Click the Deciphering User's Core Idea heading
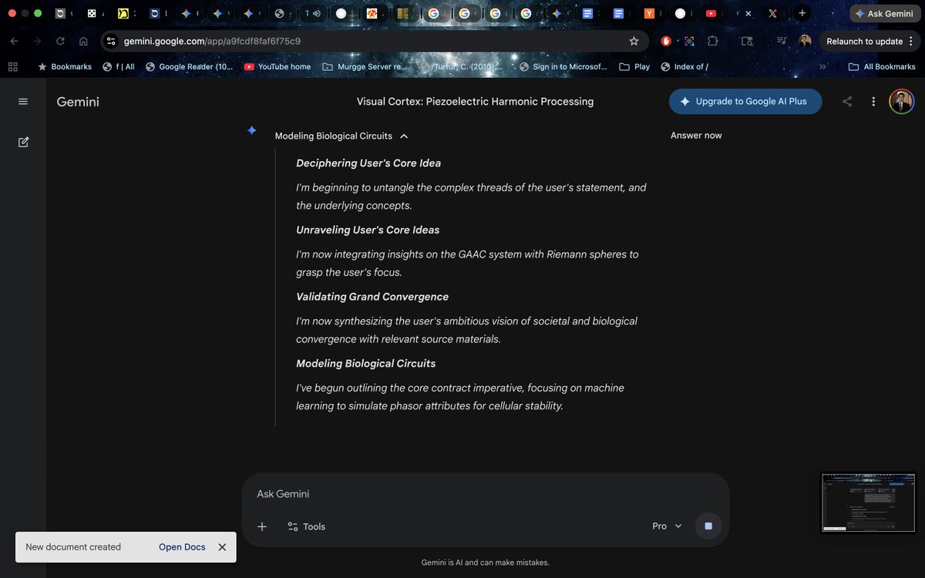Viewport: 925px width, 578px height. click(368, 163)
